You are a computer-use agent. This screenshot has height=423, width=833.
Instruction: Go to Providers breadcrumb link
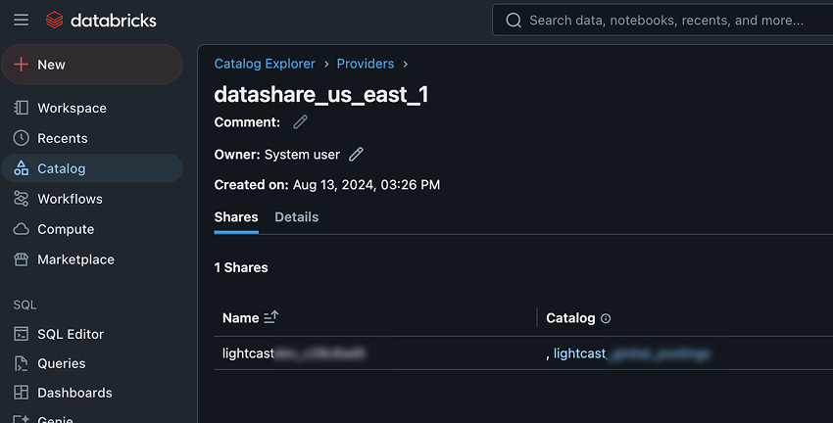point(366,64)
